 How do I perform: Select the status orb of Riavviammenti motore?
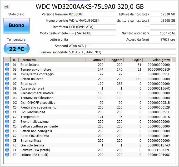click(x=7, y=93)
